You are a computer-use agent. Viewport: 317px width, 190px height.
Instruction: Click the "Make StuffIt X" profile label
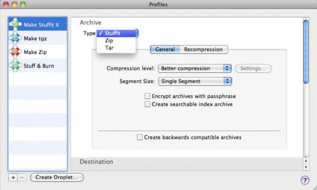point(41,25)
